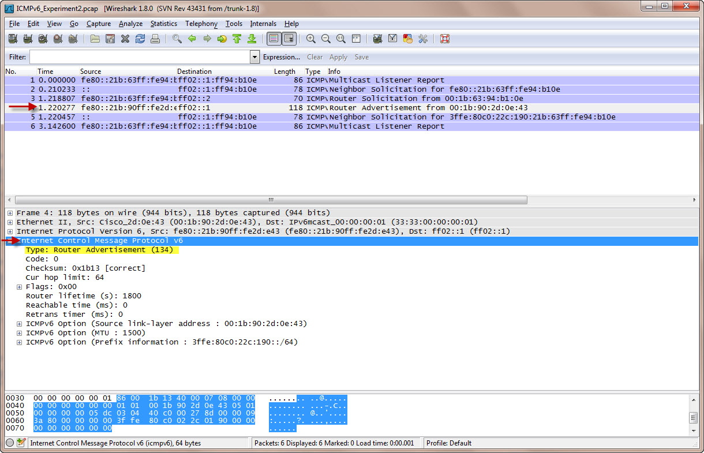
Task: Click into the Filter text field
Action: tap(140, 57)
